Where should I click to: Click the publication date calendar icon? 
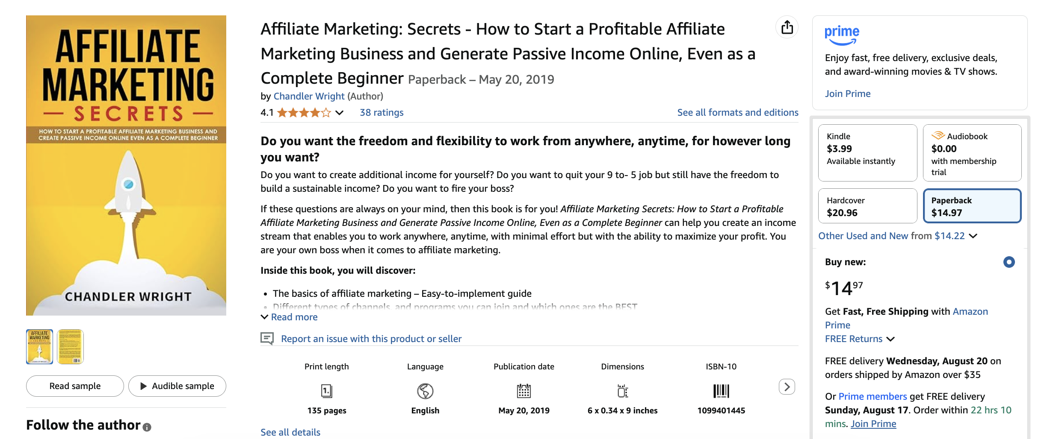[524, 391]
